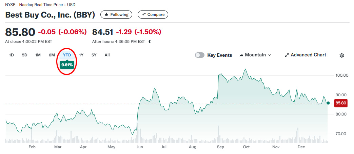Click the compare arrows icon in Compare button
Image resolution: width=354 pixels, height=154 pixels.
pyautogui.click(x=144, y=15)
